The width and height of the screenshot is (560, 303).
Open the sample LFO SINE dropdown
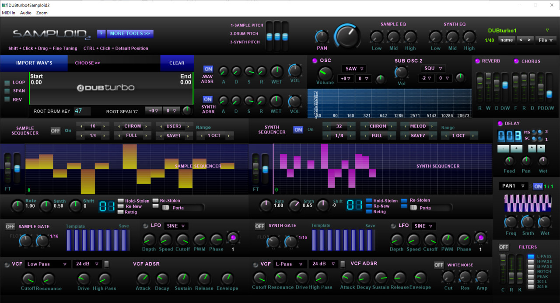pyautogui.click(x=176, y=226)
